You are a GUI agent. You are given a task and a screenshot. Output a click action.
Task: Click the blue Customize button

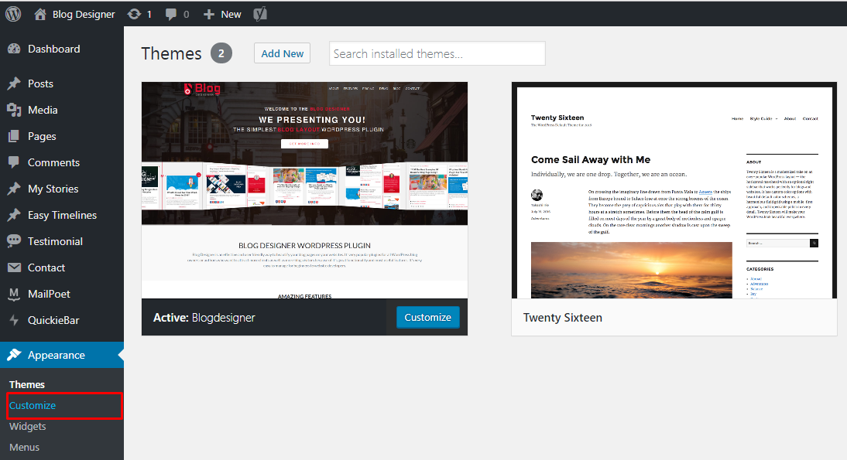tap(428, 317)
